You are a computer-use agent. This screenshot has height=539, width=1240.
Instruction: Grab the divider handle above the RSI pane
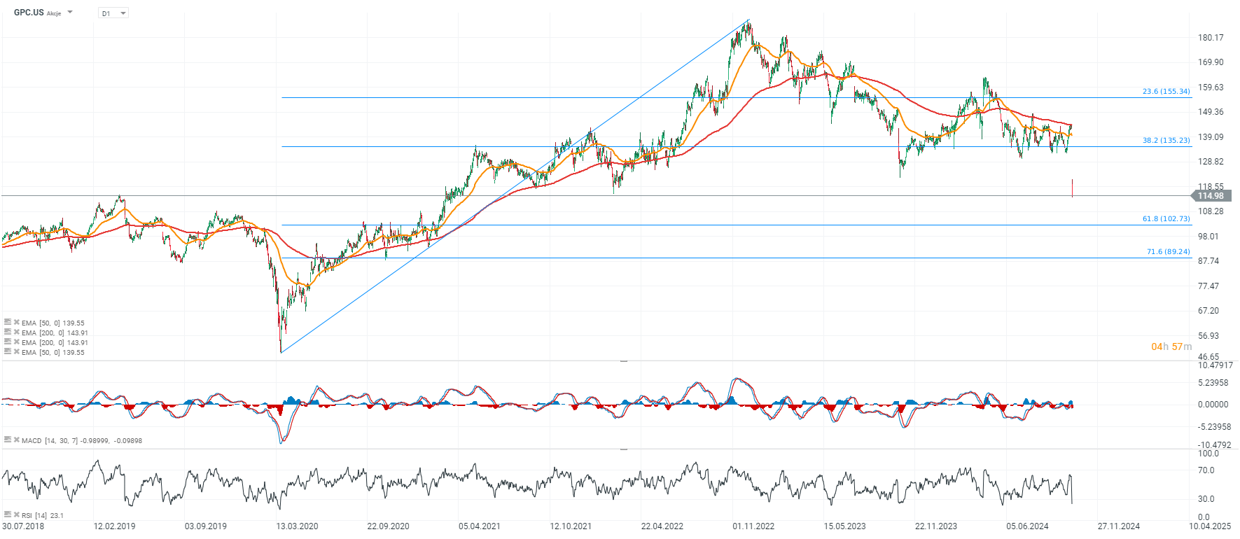click(x=623, y=449)
